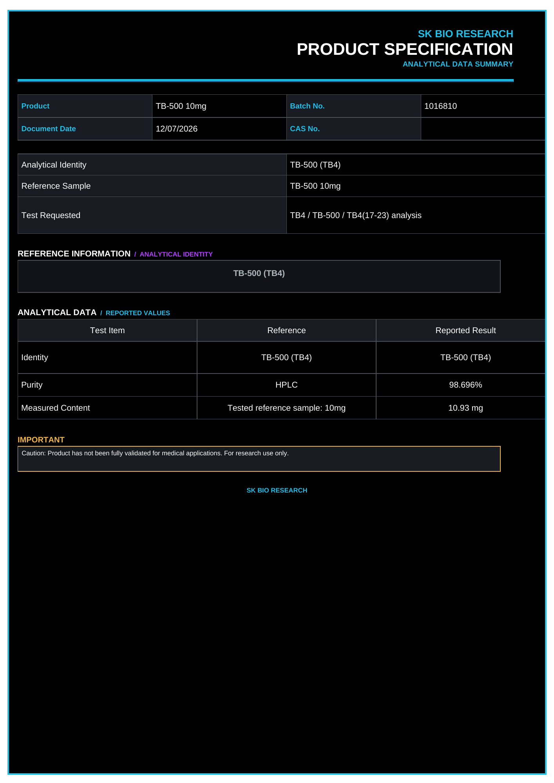The height and width of the screenshot is (783, 554).
Task: Click the IMPORTANT heading
Action: (41, 440)
